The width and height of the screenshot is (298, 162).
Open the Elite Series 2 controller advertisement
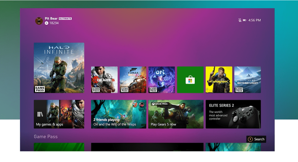point(233,114)
